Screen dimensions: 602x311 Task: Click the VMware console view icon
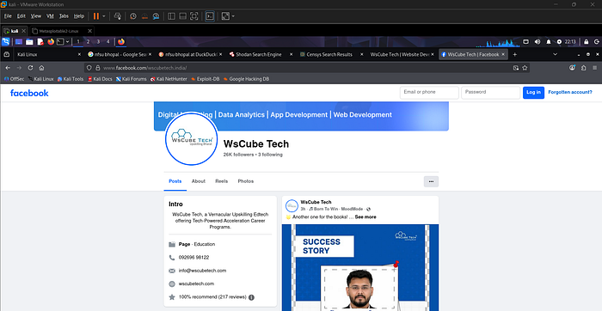coord(210,16)
